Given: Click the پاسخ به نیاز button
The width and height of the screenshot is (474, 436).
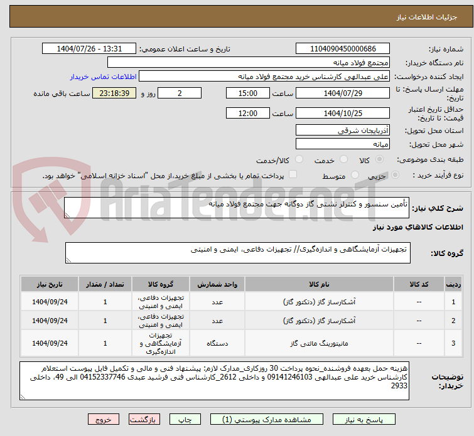Looking at the screenshot, I should coord(364,420).
